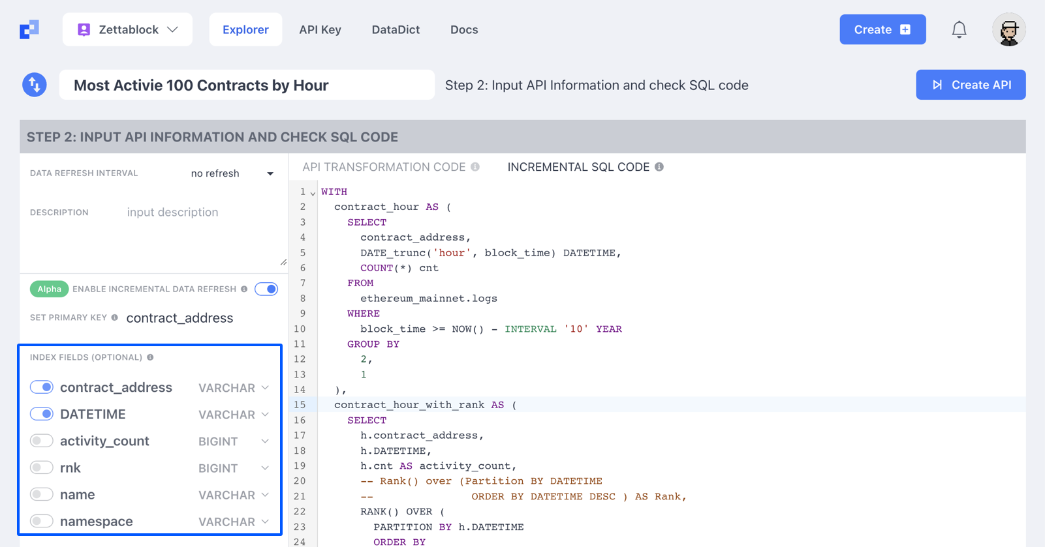Click the purple workspace icon in Zettablock selector
The width and height of the screenshot is (1045, 547).
[x=84, y=29]
